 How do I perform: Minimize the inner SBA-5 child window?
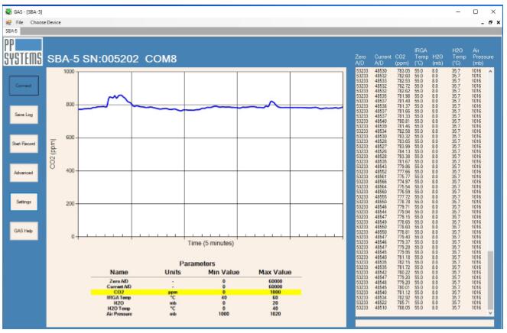(x=483, y=22)
